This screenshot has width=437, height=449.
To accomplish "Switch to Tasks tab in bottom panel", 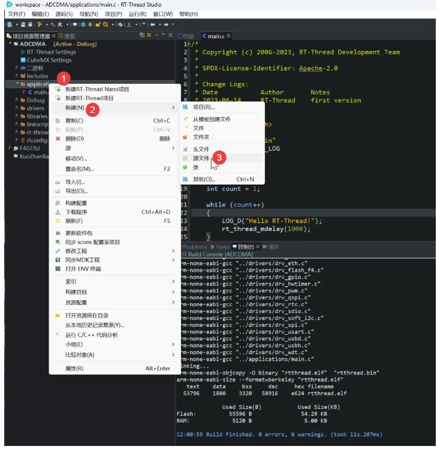I will click(220, 247).
